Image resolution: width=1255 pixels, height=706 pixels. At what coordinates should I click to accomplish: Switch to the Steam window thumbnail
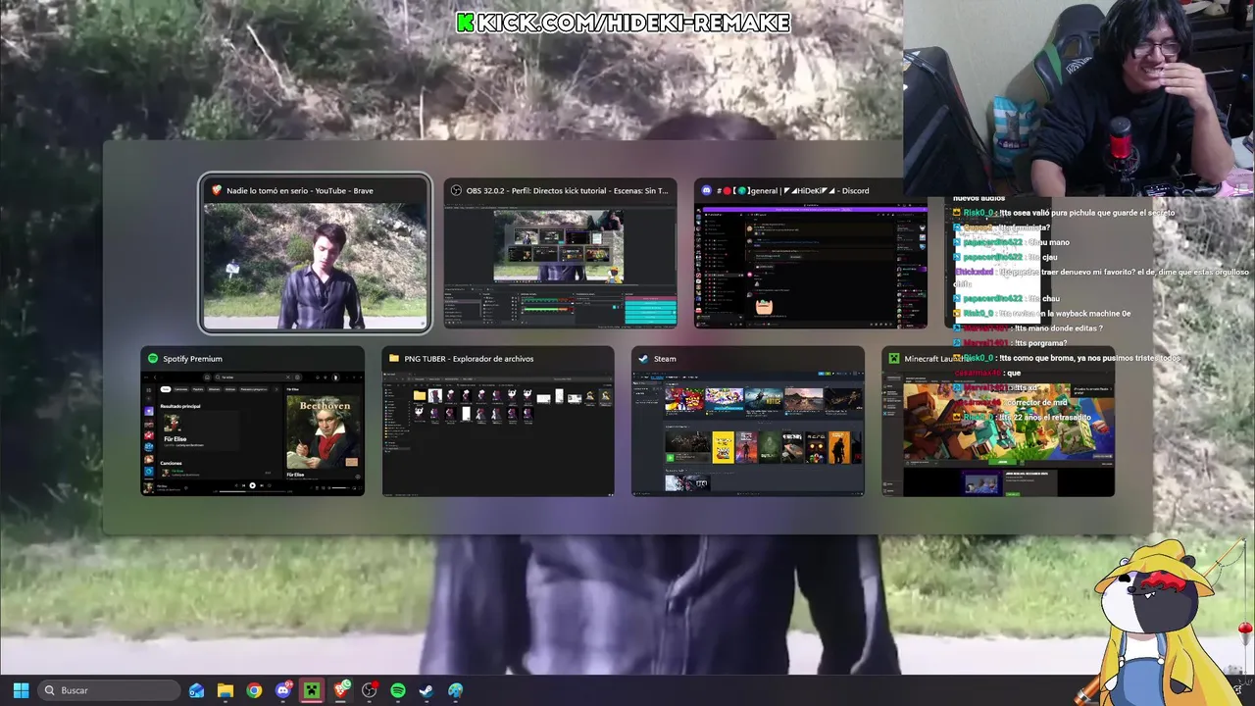click(x=748, y=422)
